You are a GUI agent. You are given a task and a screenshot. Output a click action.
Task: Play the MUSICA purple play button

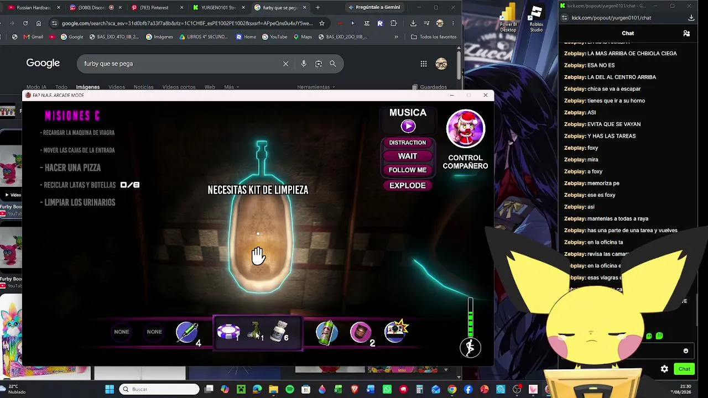[408, 126]
